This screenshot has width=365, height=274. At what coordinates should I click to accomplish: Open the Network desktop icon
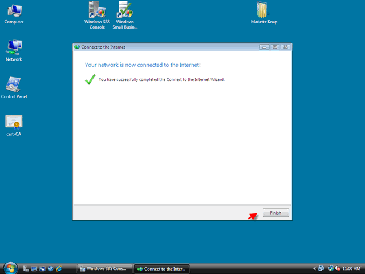click(x=14, y=50)
